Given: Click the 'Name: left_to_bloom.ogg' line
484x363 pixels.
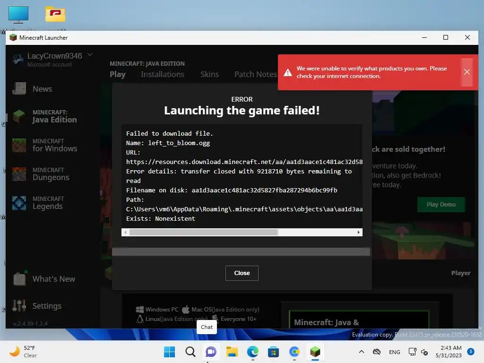Looking at the screenshot, I should 168,143.
